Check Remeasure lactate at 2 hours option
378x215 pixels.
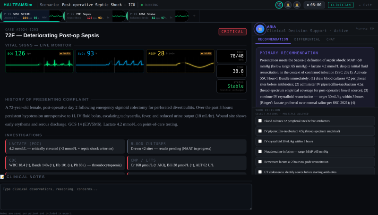tap(260, 162)
